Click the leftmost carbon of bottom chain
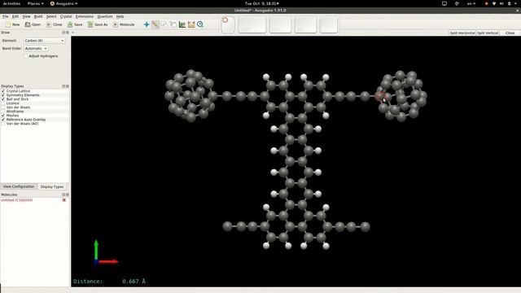The width and height of the screenshot is (521, 293). [227, 226]
